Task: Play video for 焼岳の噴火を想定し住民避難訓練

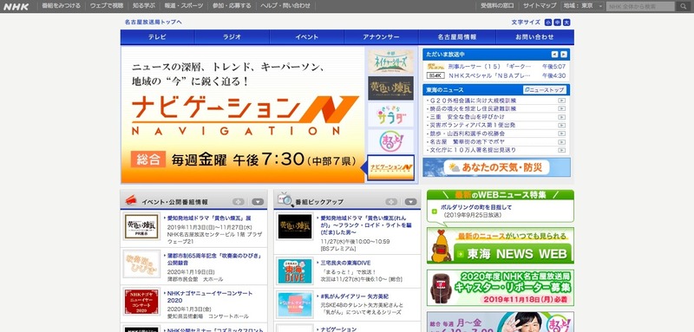Action: pyautogui.click(x=561, y=108)
